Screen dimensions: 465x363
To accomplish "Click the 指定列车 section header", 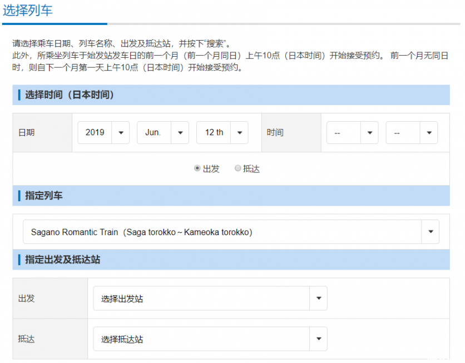I will [x=231, y=196].
